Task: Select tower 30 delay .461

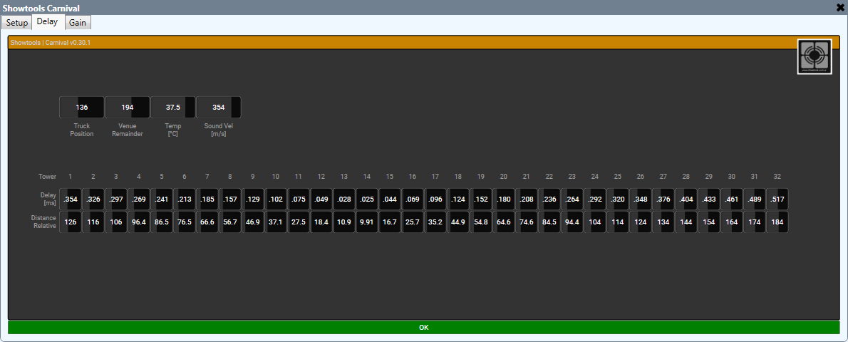Action: [731, 199]
